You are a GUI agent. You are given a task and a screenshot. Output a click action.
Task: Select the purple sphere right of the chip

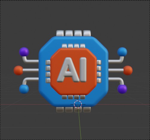[x=122, y=89]
